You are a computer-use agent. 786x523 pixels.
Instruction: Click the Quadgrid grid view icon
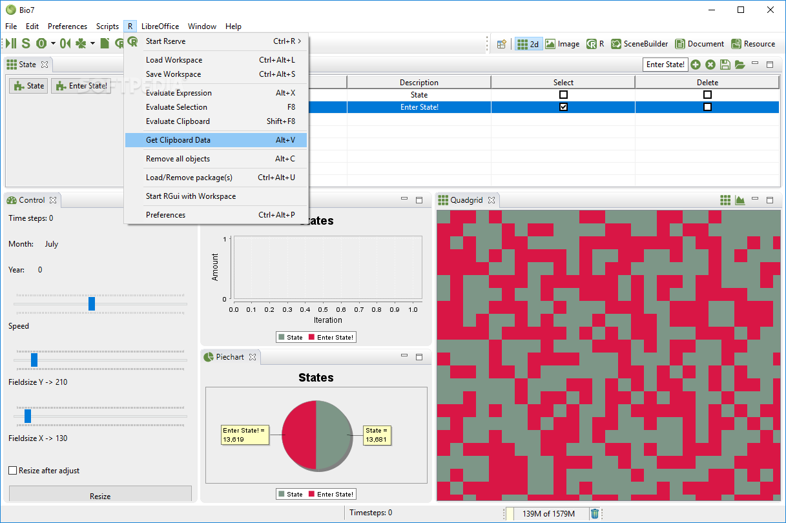(x=725, y=200)
